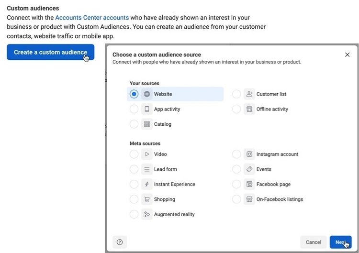Close the custom audience source dialog
The width and height of the screenshot is (359, 253).
pyautogui.click(x=348, y=55)
